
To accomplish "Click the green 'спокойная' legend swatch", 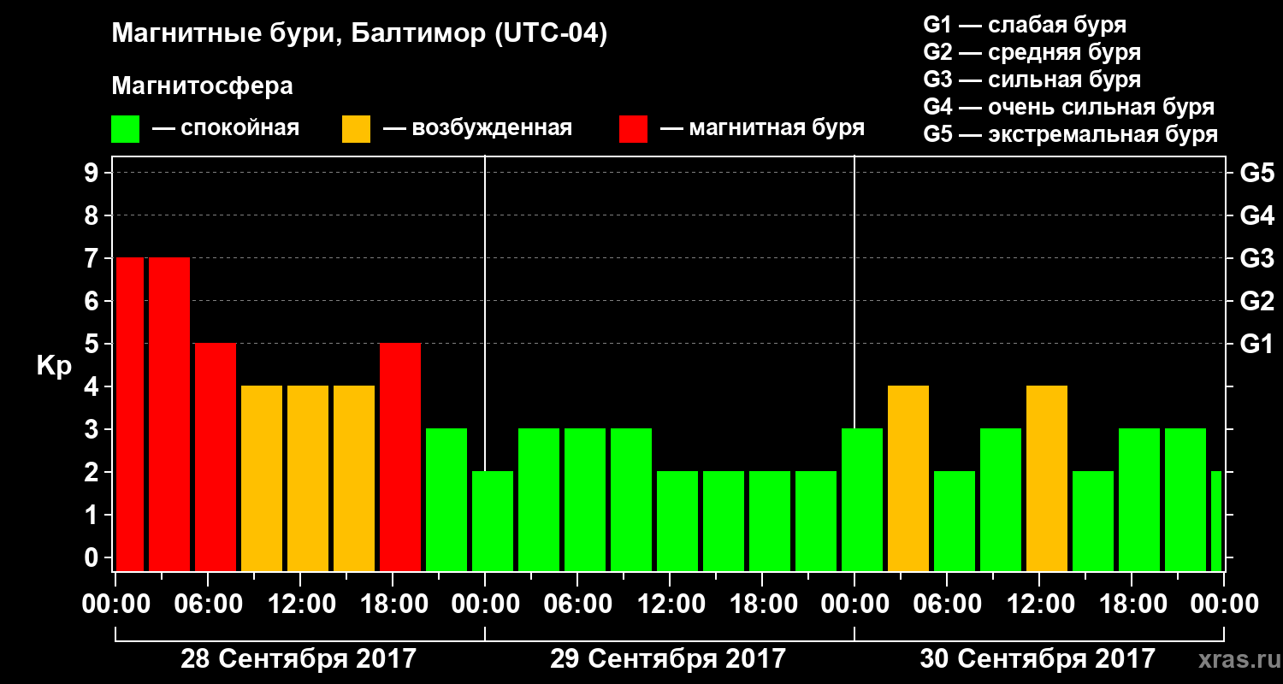I will pos(125,129).
